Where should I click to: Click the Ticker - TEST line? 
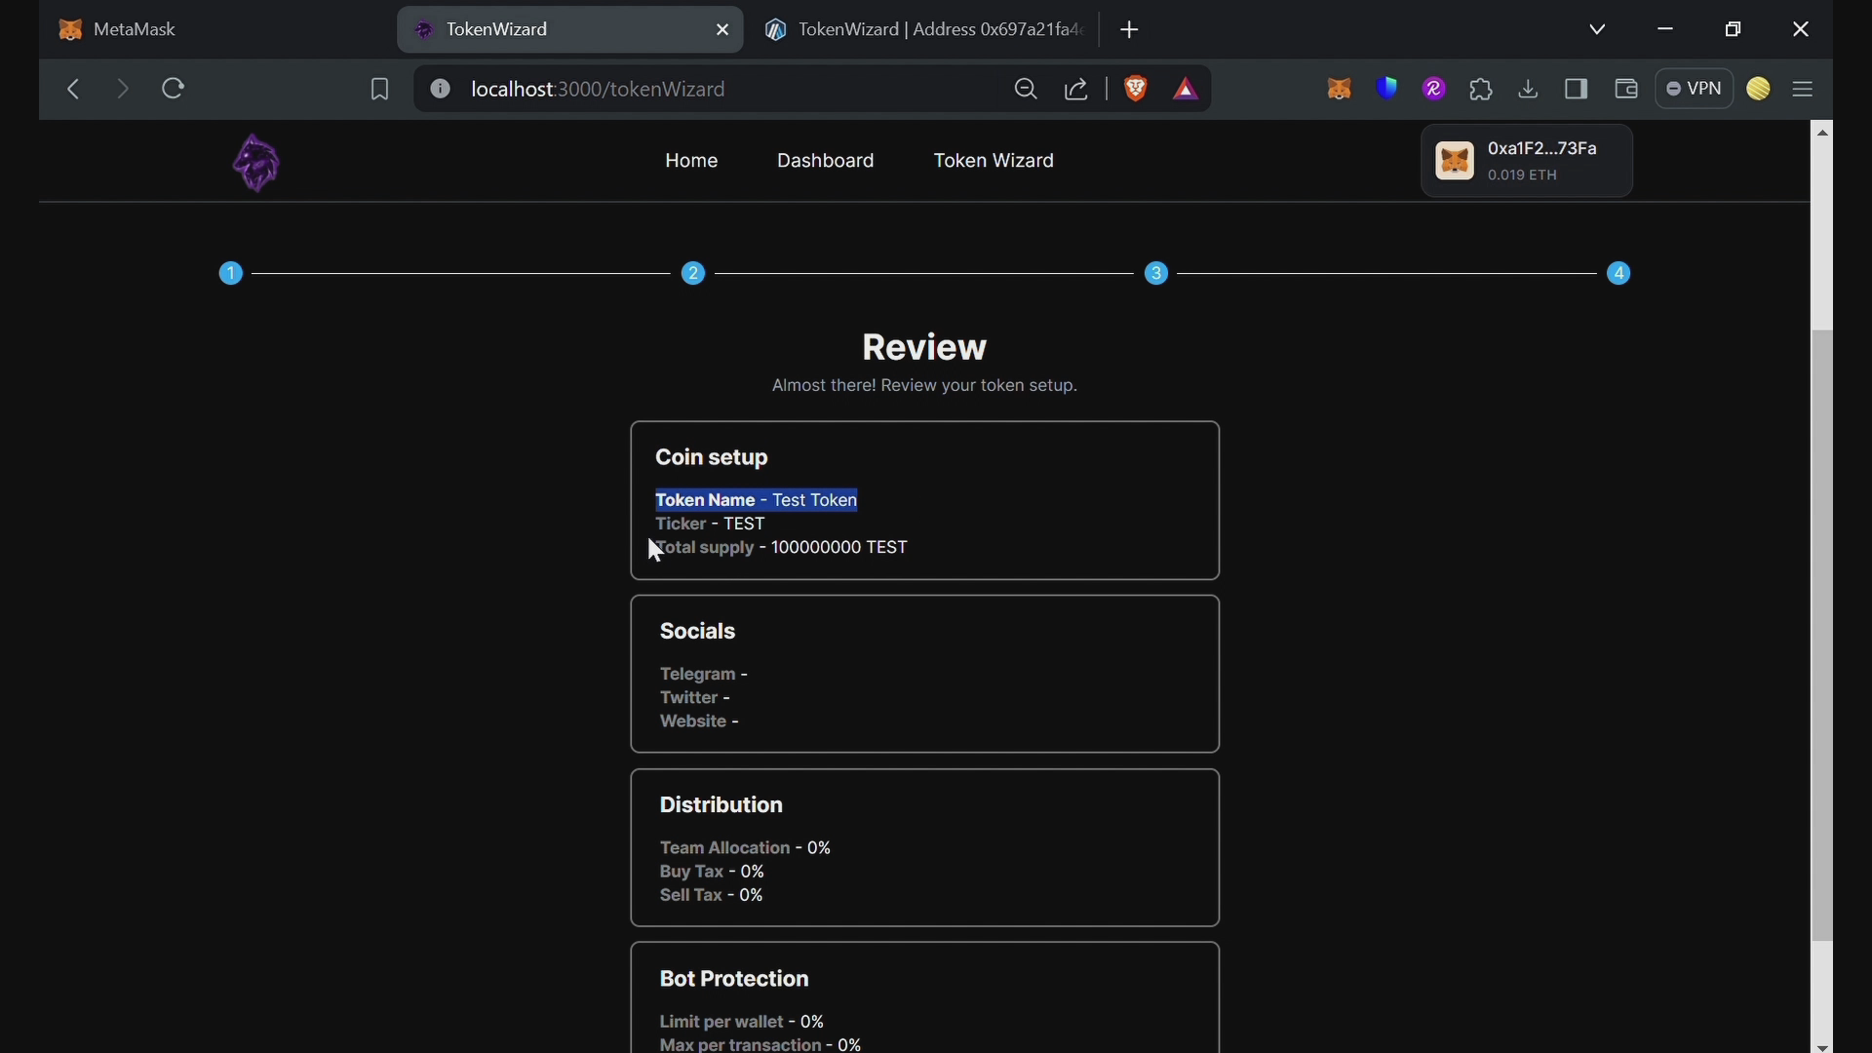[710, 525]
